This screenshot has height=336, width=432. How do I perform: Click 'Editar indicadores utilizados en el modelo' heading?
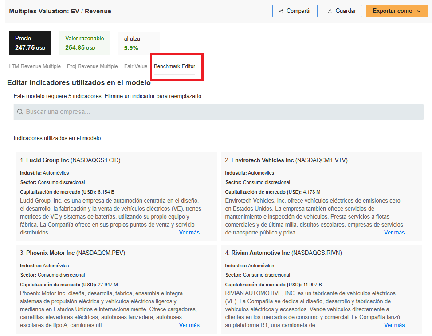(x=79, y=82)
